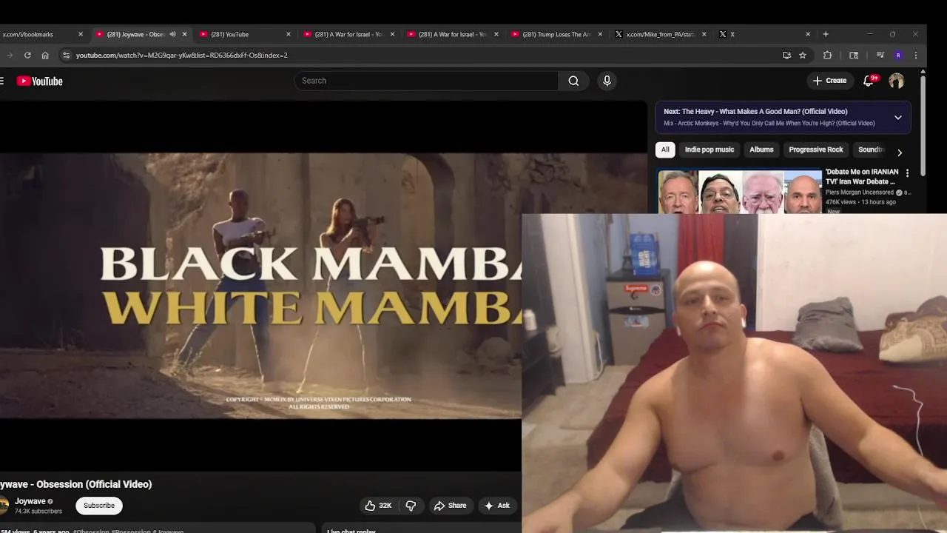Open the notifications bell
947x533 pixels.
click(869, 81)
